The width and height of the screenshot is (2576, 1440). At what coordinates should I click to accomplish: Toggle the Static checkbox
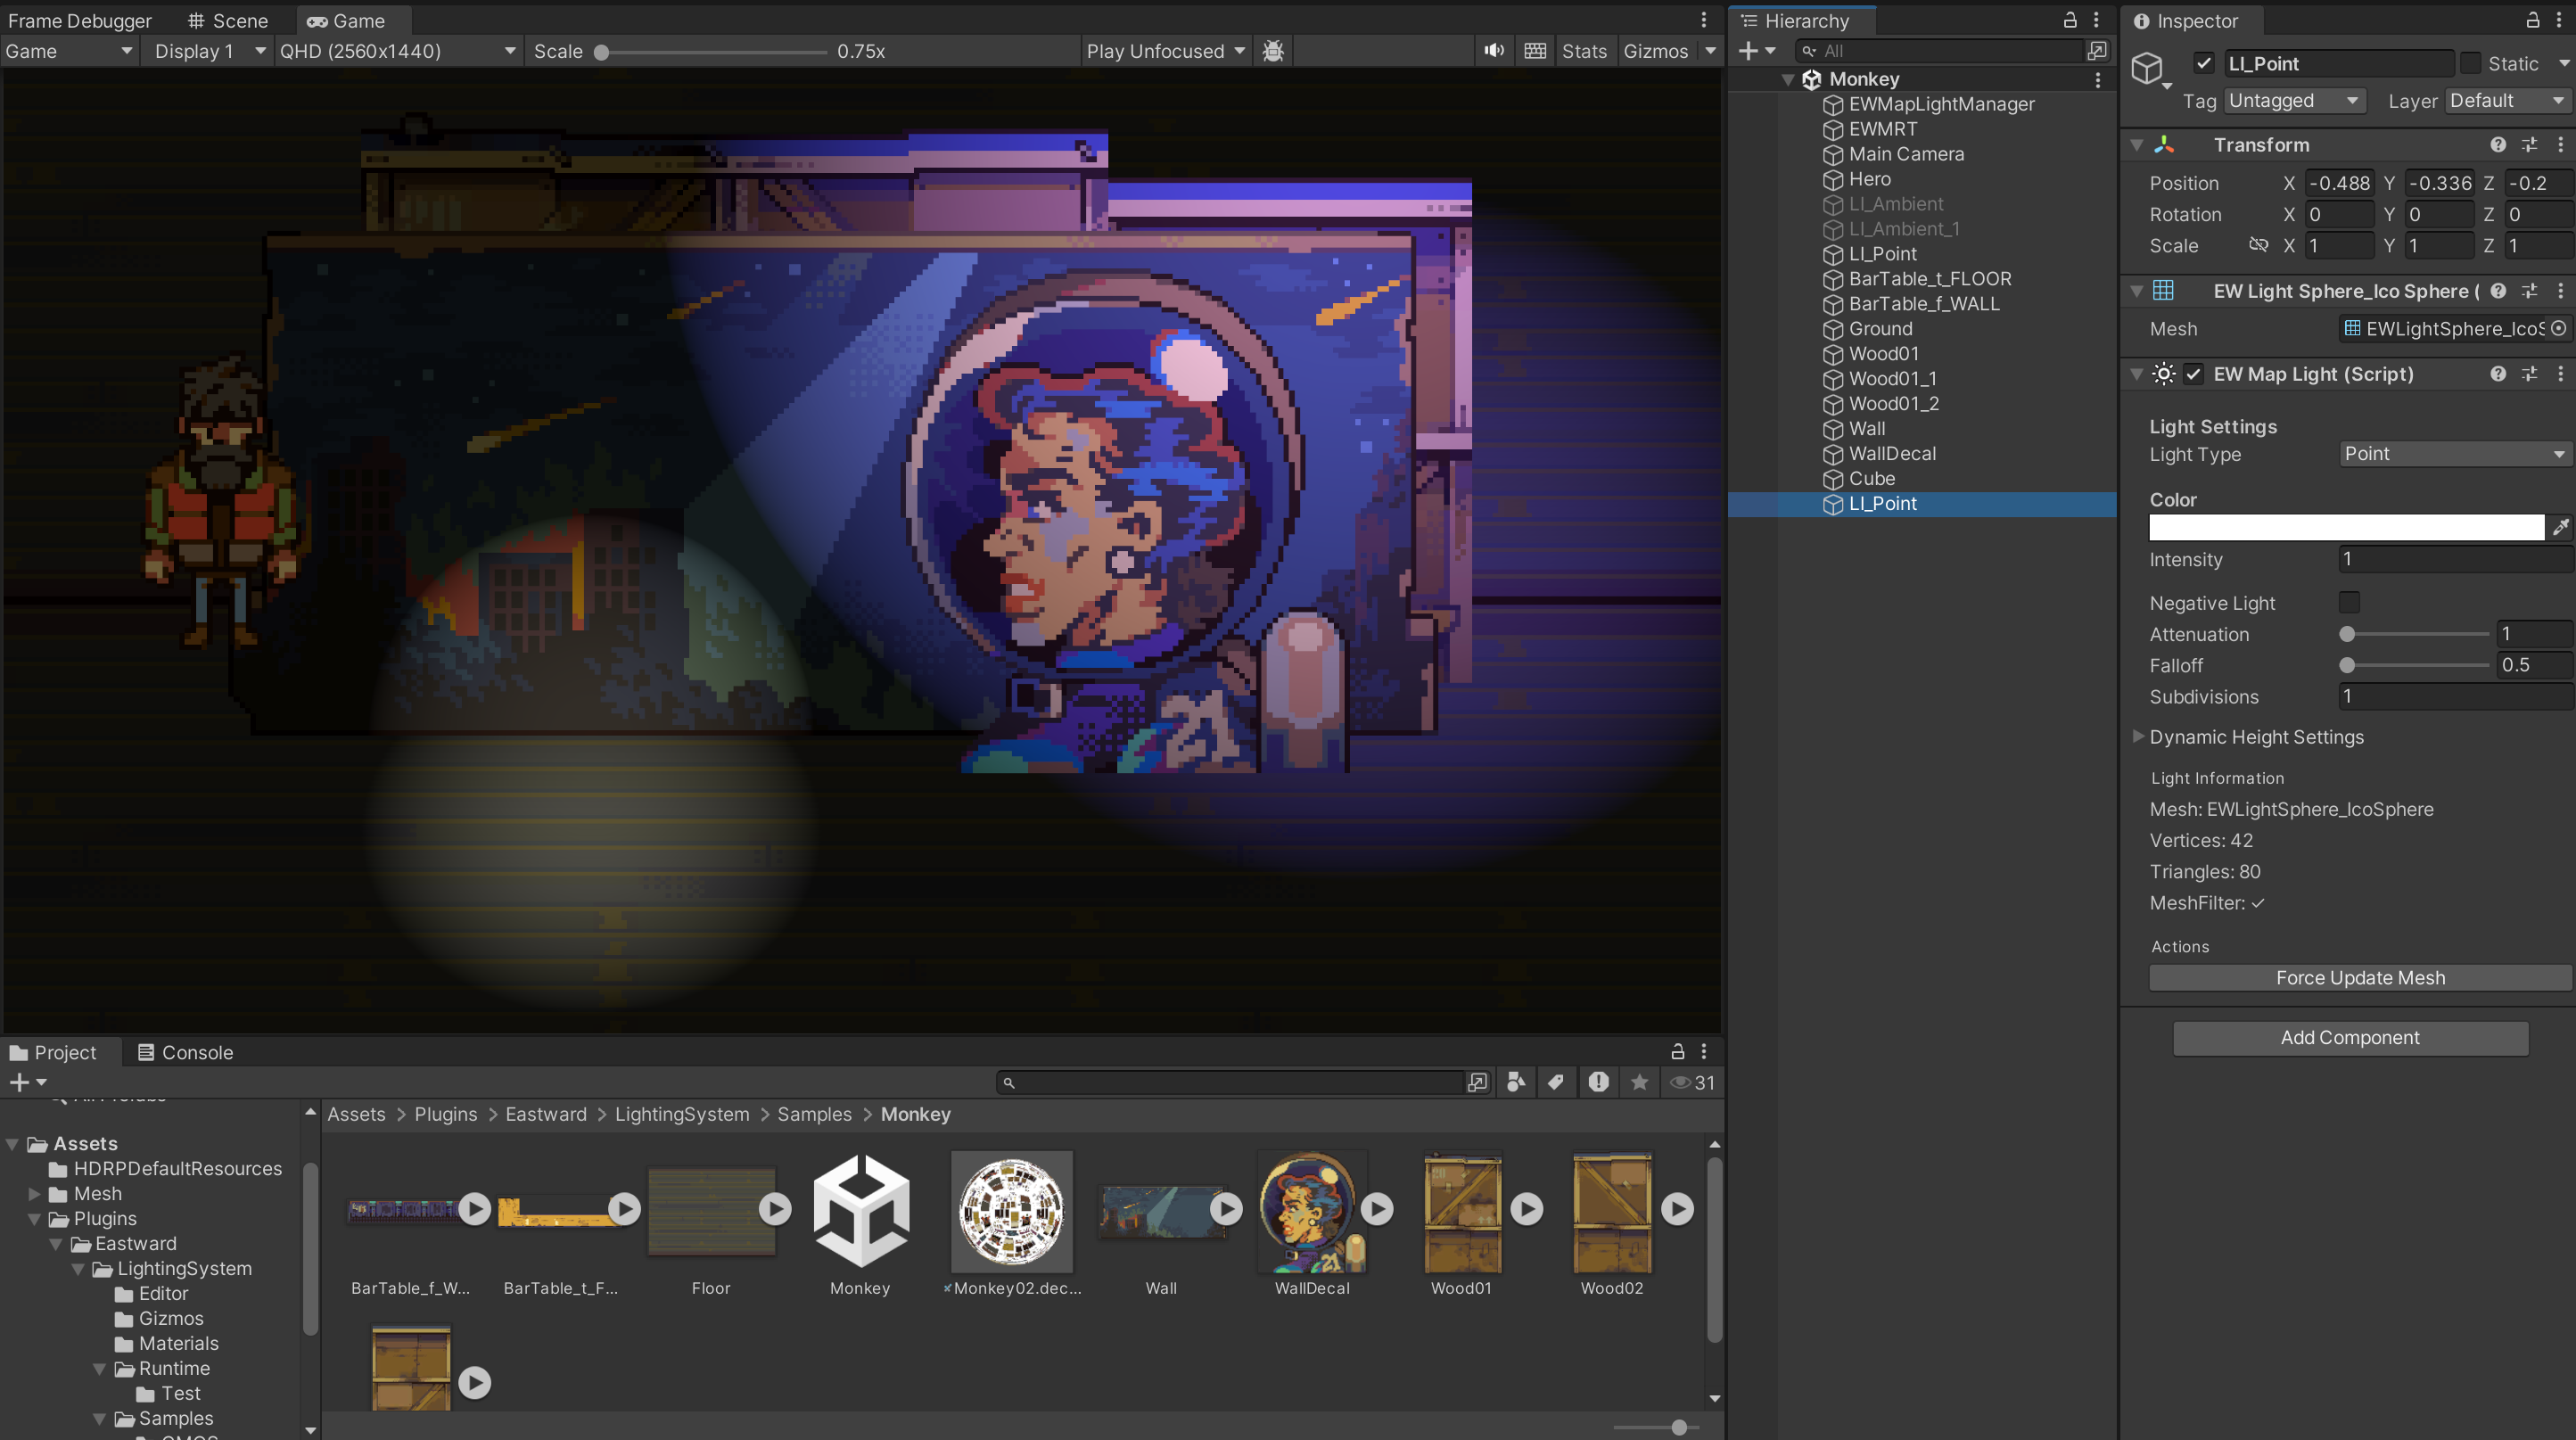[x=2470, y=63]
